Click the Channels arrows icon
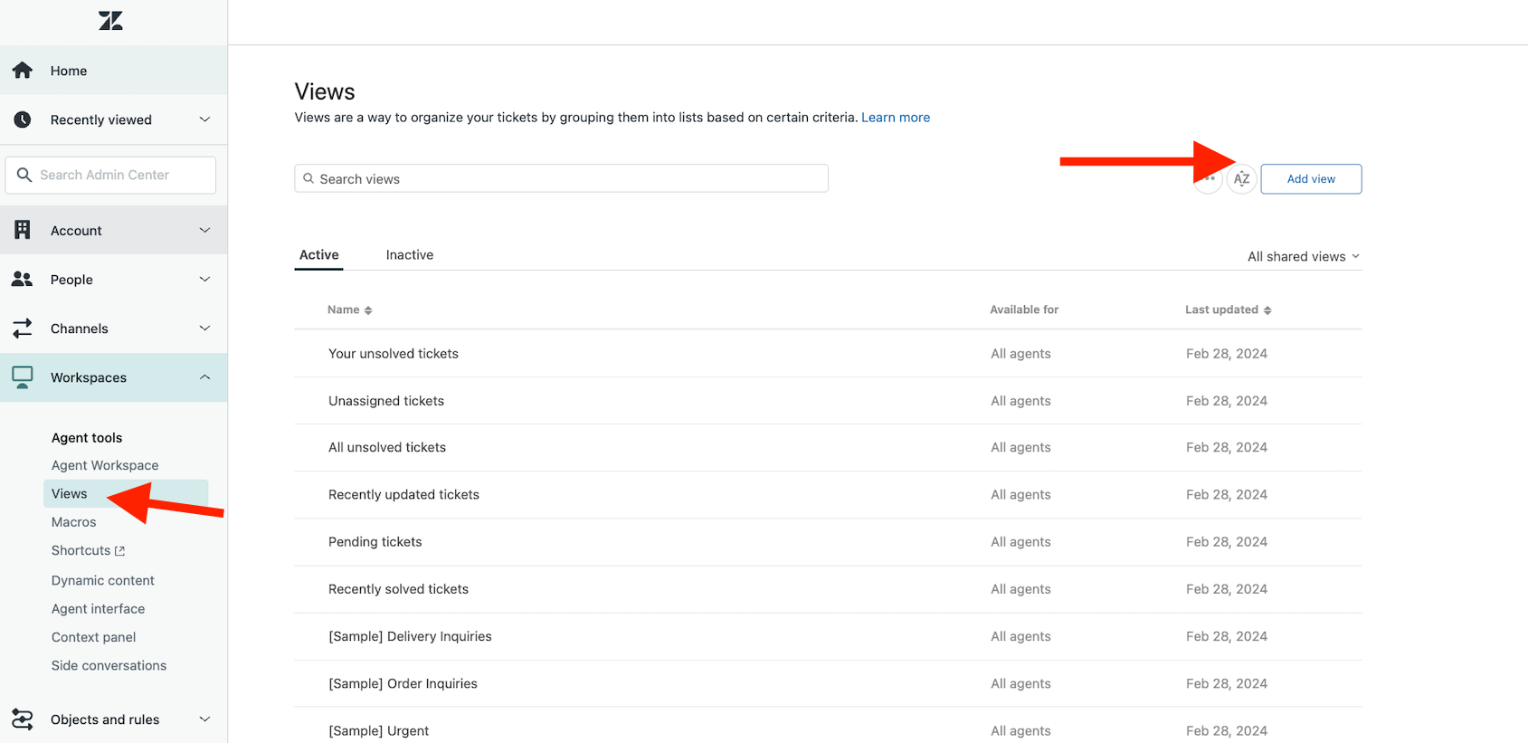The height and width of the screenshot is (743, 1528). [x=23, y=329]
